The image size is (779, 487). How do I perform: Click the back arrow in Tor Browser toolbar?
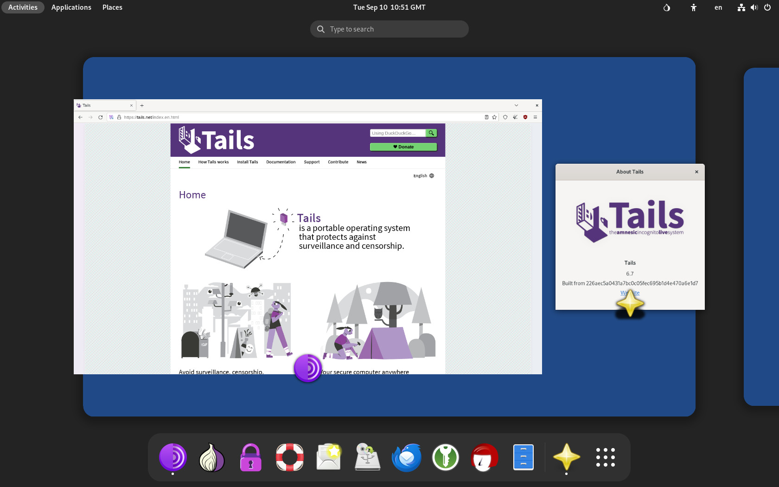[80, 117]
